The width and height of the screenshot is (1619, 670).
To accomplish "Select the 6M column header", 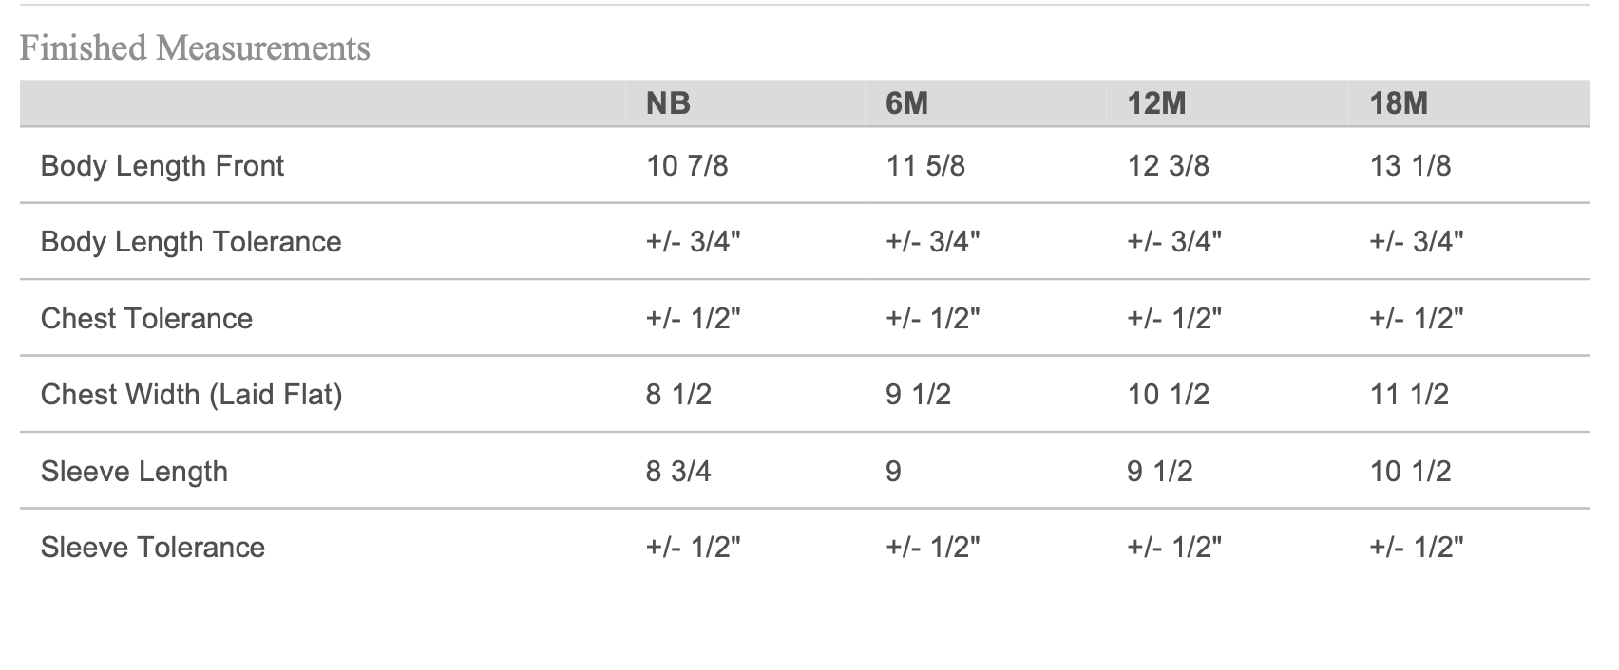I will coord(906,103).
